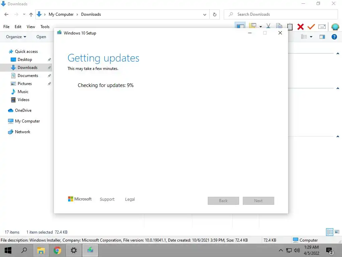Click the network tray icon
This screenshot has width=342, height=257.
coord(289,250)
